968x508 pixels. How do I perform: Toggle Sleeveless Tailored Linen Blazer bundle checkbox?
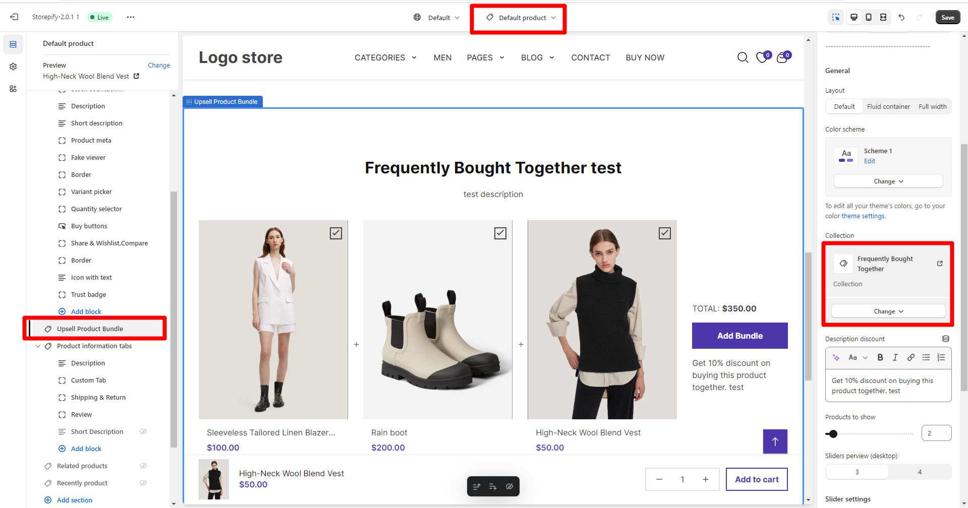336,233
